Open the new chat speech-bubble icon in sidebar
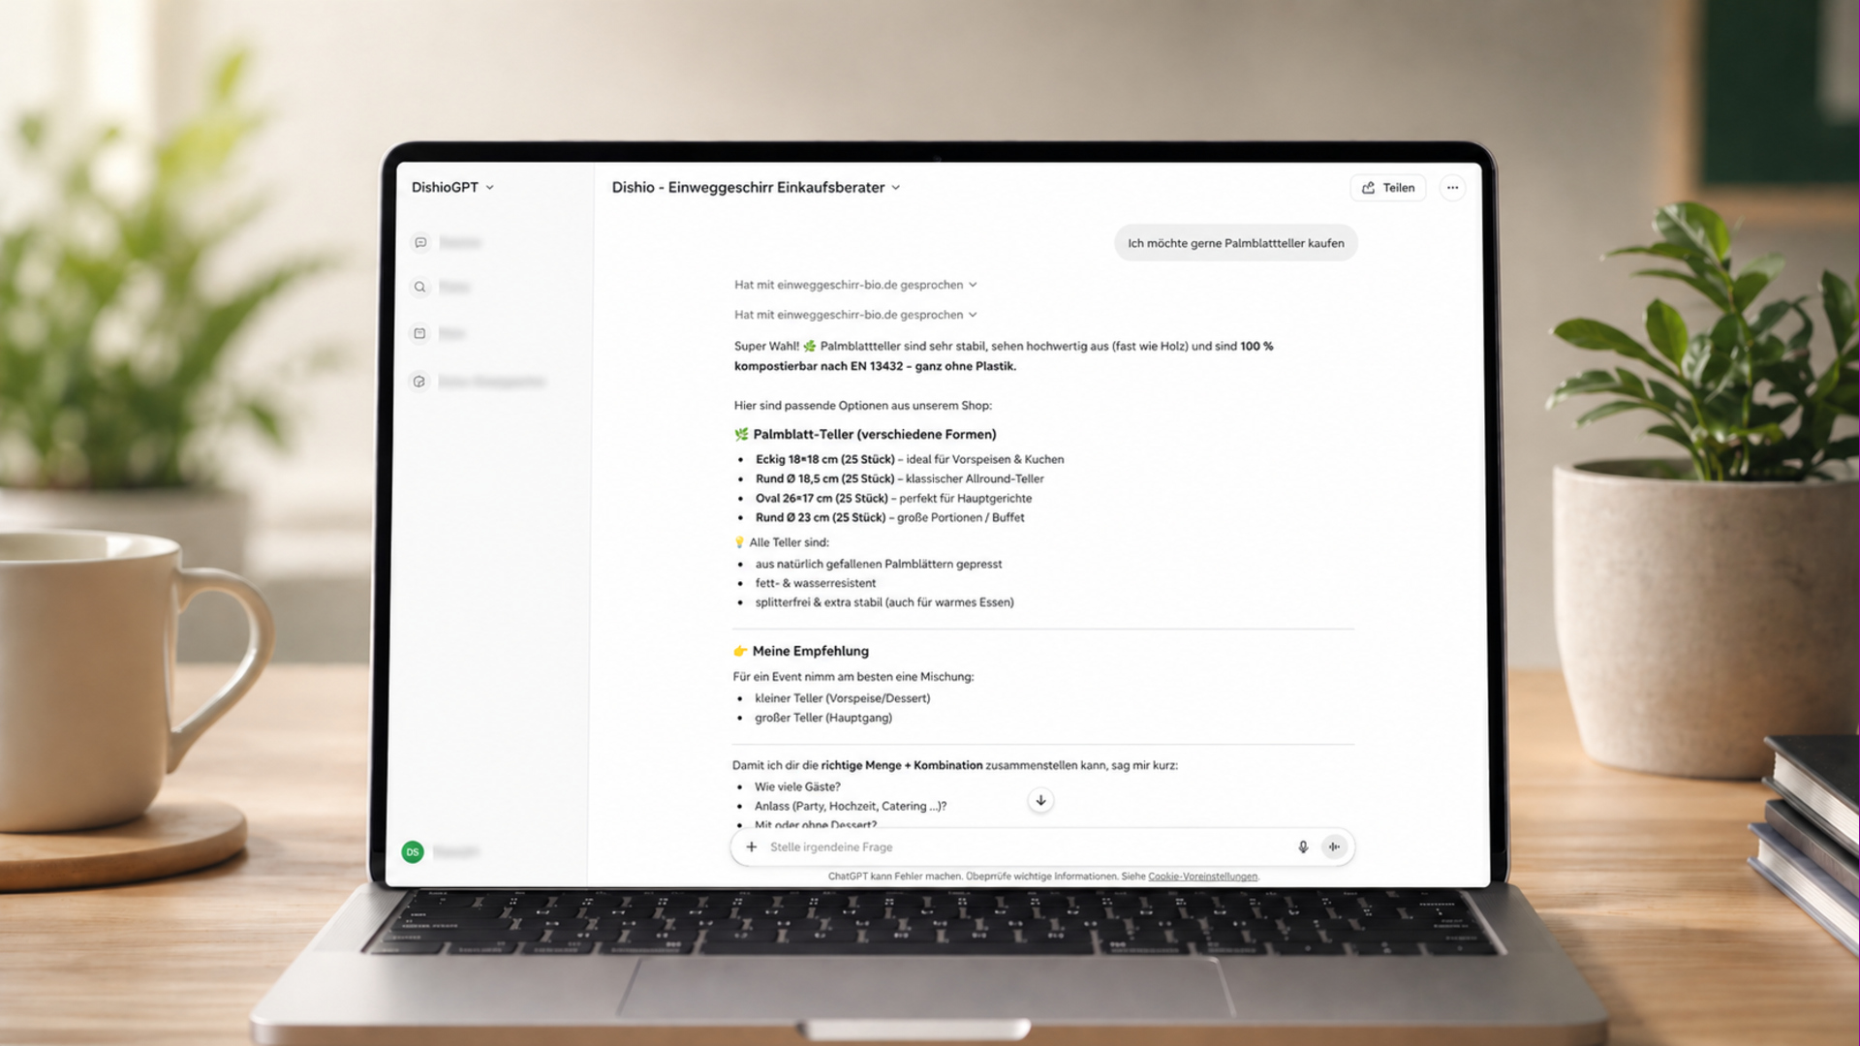The width and height of the screenshot is (1860, 1046). tap(420, 242)
